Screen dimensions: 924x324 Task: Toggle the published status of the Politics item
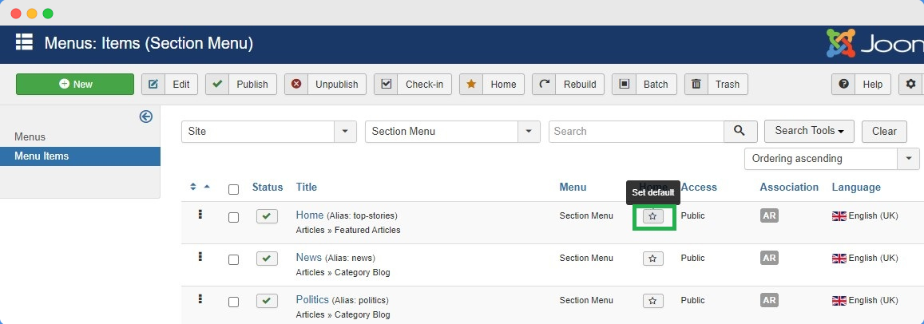tap(267, 301)
